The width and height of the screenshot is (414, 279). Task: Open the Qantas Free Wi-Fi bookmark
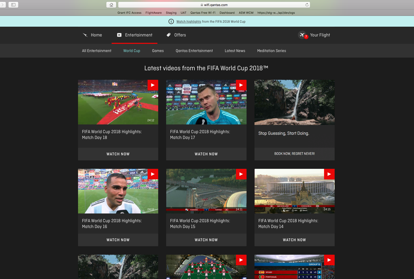[x=203, y=13]
